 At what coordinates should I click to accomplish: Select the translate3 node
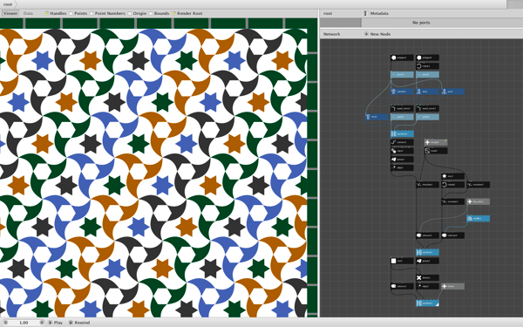(453, 201)
